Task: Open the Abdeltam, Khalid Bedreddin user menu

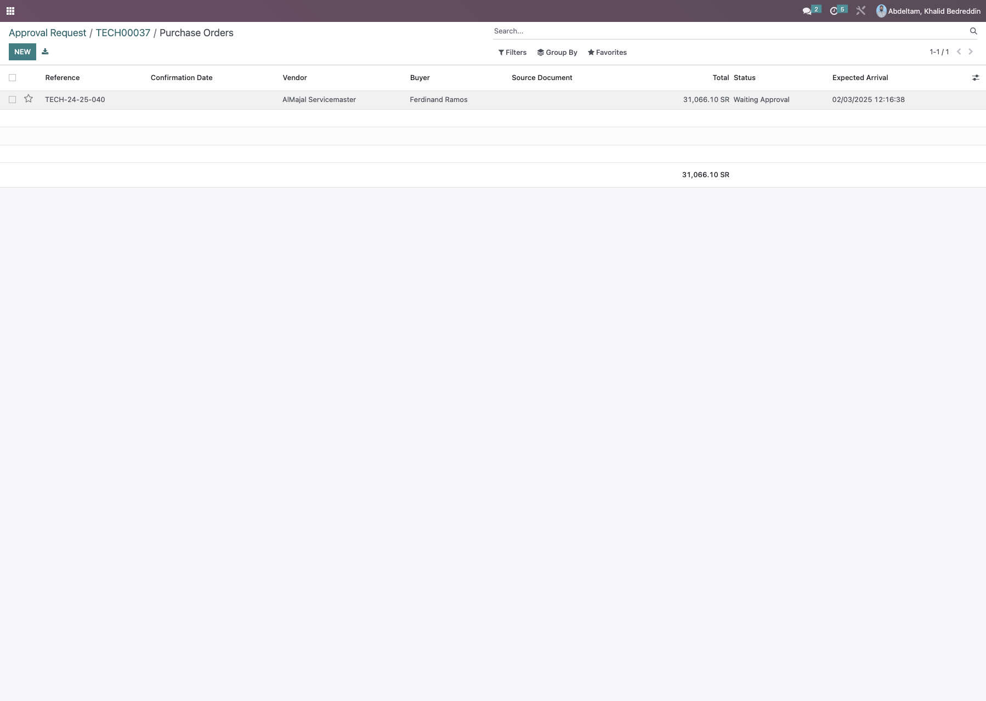Action: 928,11
